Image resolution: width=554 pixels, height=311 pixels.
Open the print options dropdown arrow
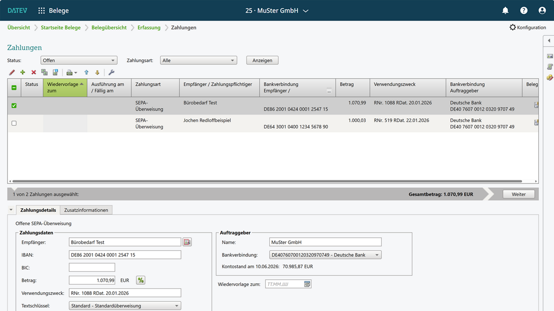pyautogui.click(x=76, y=73)
